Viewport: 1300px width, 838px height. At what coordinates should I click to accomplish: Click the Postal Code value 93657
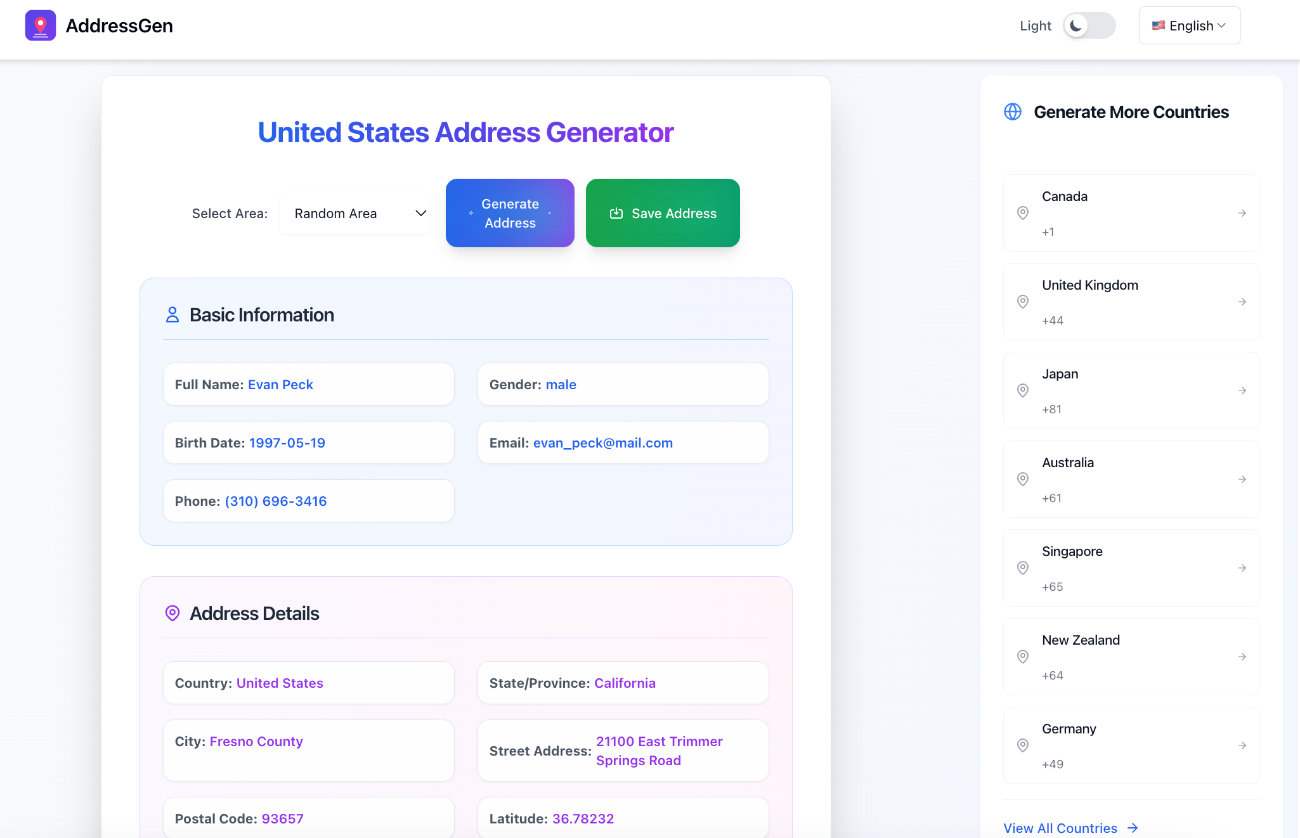pos(283,819)
